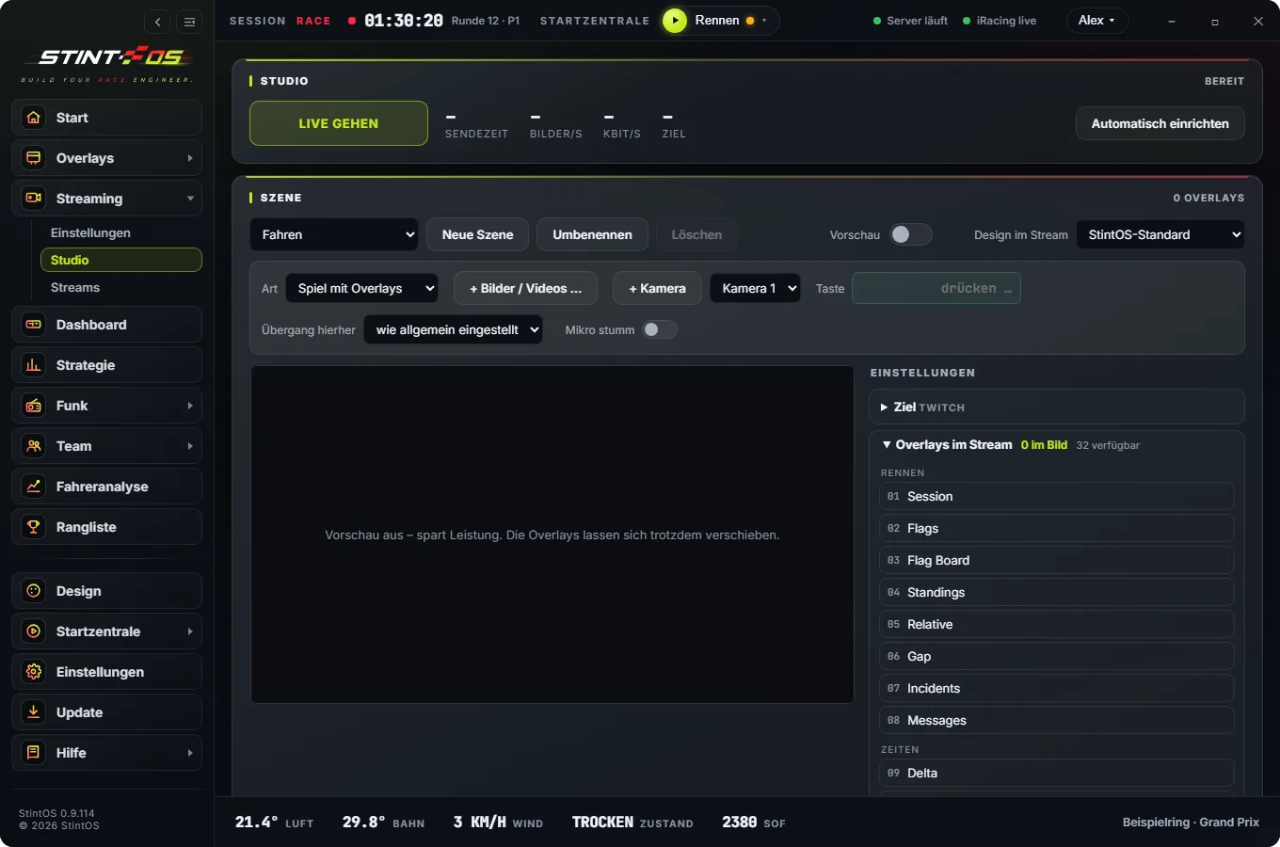1280x847 pixels.
Task: Select the 06 Gap overlay row
Action: (1057, 656)
